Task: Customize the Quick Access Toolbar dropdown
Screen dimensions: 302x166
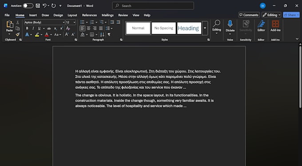Action: pos(60,6)
